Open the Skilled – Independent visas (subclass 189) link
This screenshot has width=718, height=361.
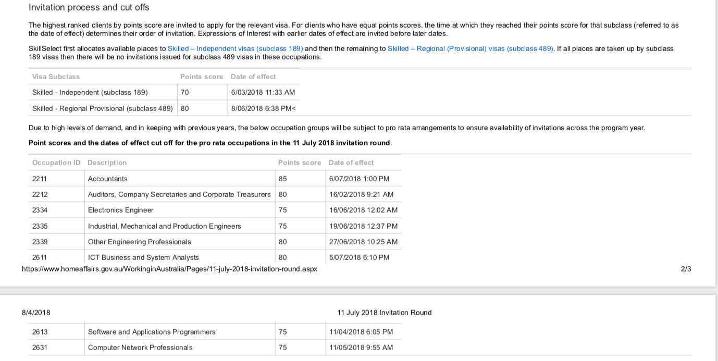click(235, 48)
